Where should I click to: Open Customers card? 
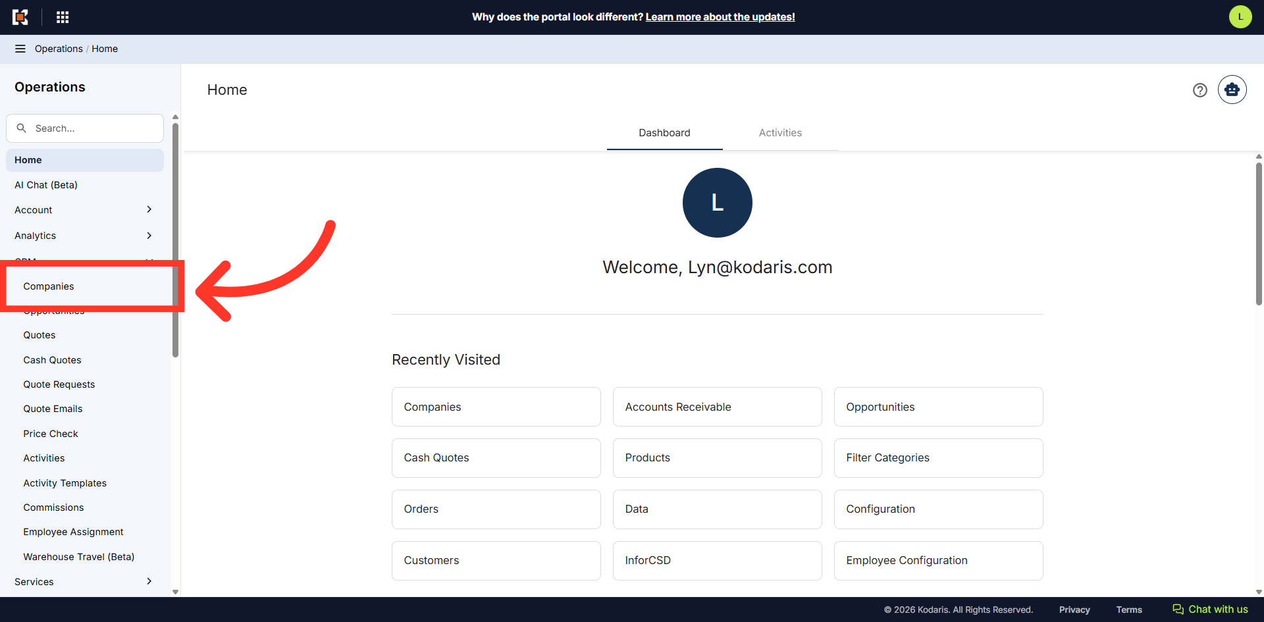click(496, 561)
